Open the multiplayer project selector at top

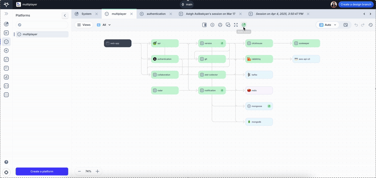point(27,4)
